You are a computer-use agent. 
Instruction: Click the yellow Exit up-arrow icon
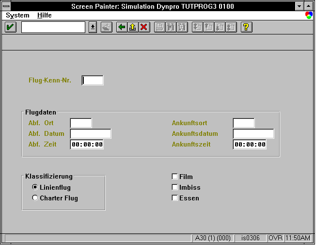(x=133, y=27)
